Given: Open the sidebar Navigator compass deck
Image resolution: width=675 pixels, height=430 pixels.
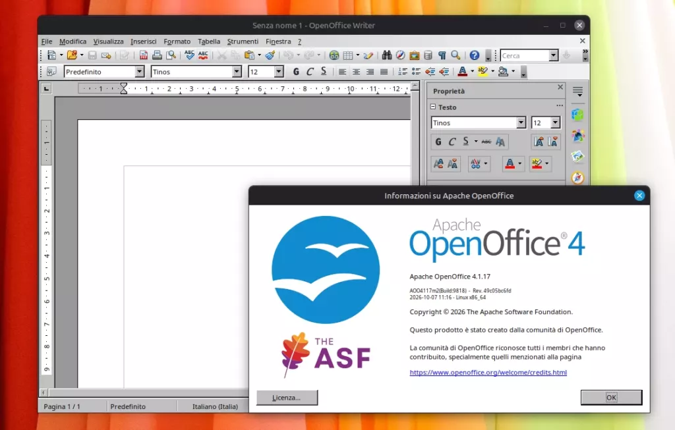Looking at the screenshot, I should tap(577, 177).
